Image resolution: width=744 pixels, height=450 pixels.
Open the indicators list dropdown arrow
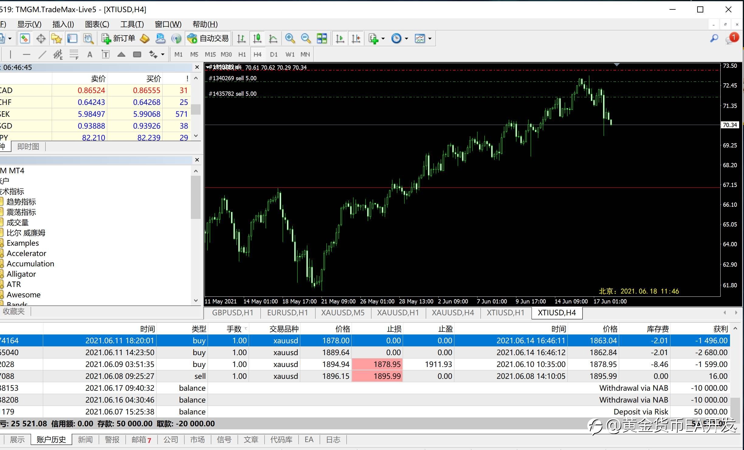click(383, 39)
